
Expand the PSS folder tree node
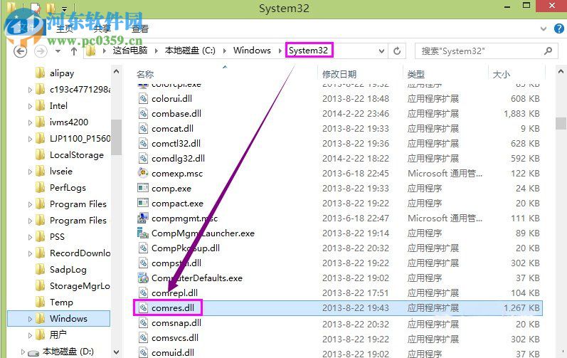tap(30, 237)
